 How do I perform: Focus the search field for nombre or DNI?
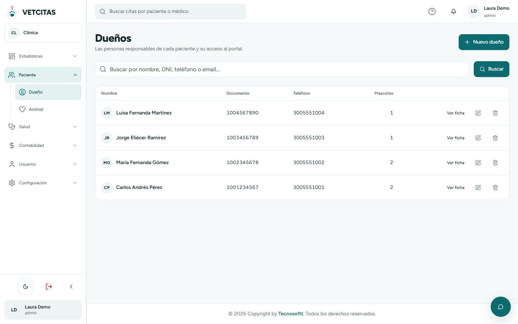point(282,69)
